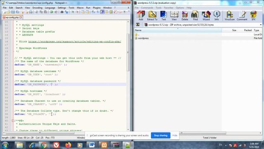The width and height of the screenshot is (264, 149).
Task: Click Save All icon in Notepad++ toolbar
Action: pos(17,12)
